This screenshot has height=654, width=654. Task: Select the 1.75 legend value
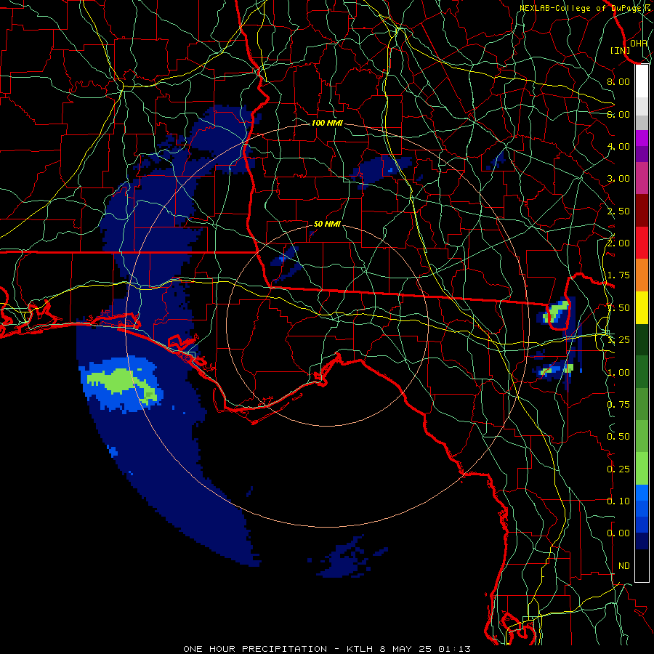pos(618,275)
